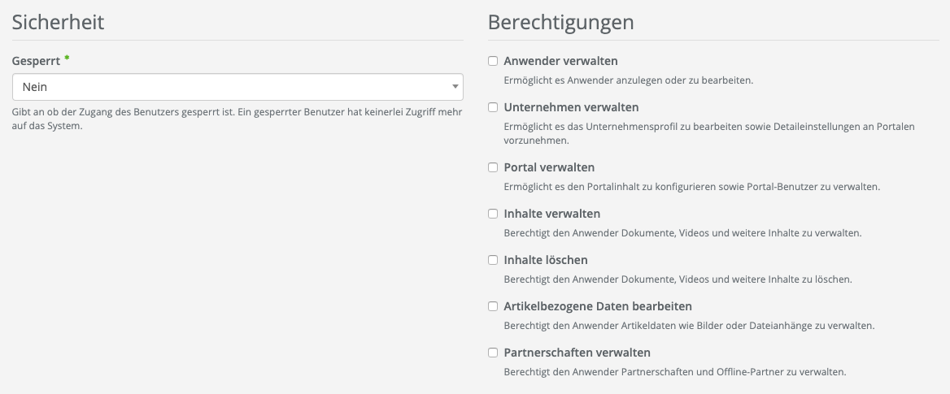The height and width of the screenshot is (394, 950).
Task: Click the Gesperrt dropdown arrow
Action: (x=455, y=87)
